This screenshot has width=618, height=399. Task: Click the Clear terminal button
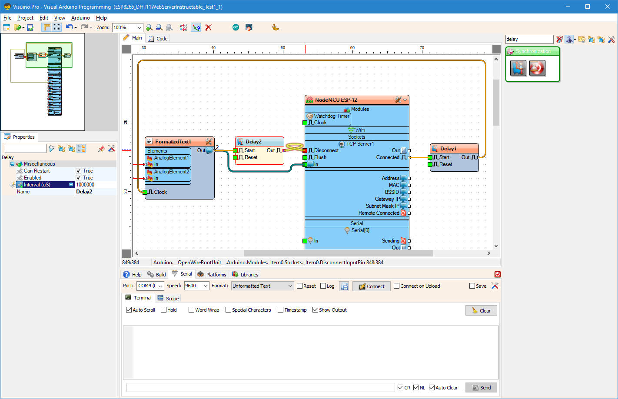481,310
